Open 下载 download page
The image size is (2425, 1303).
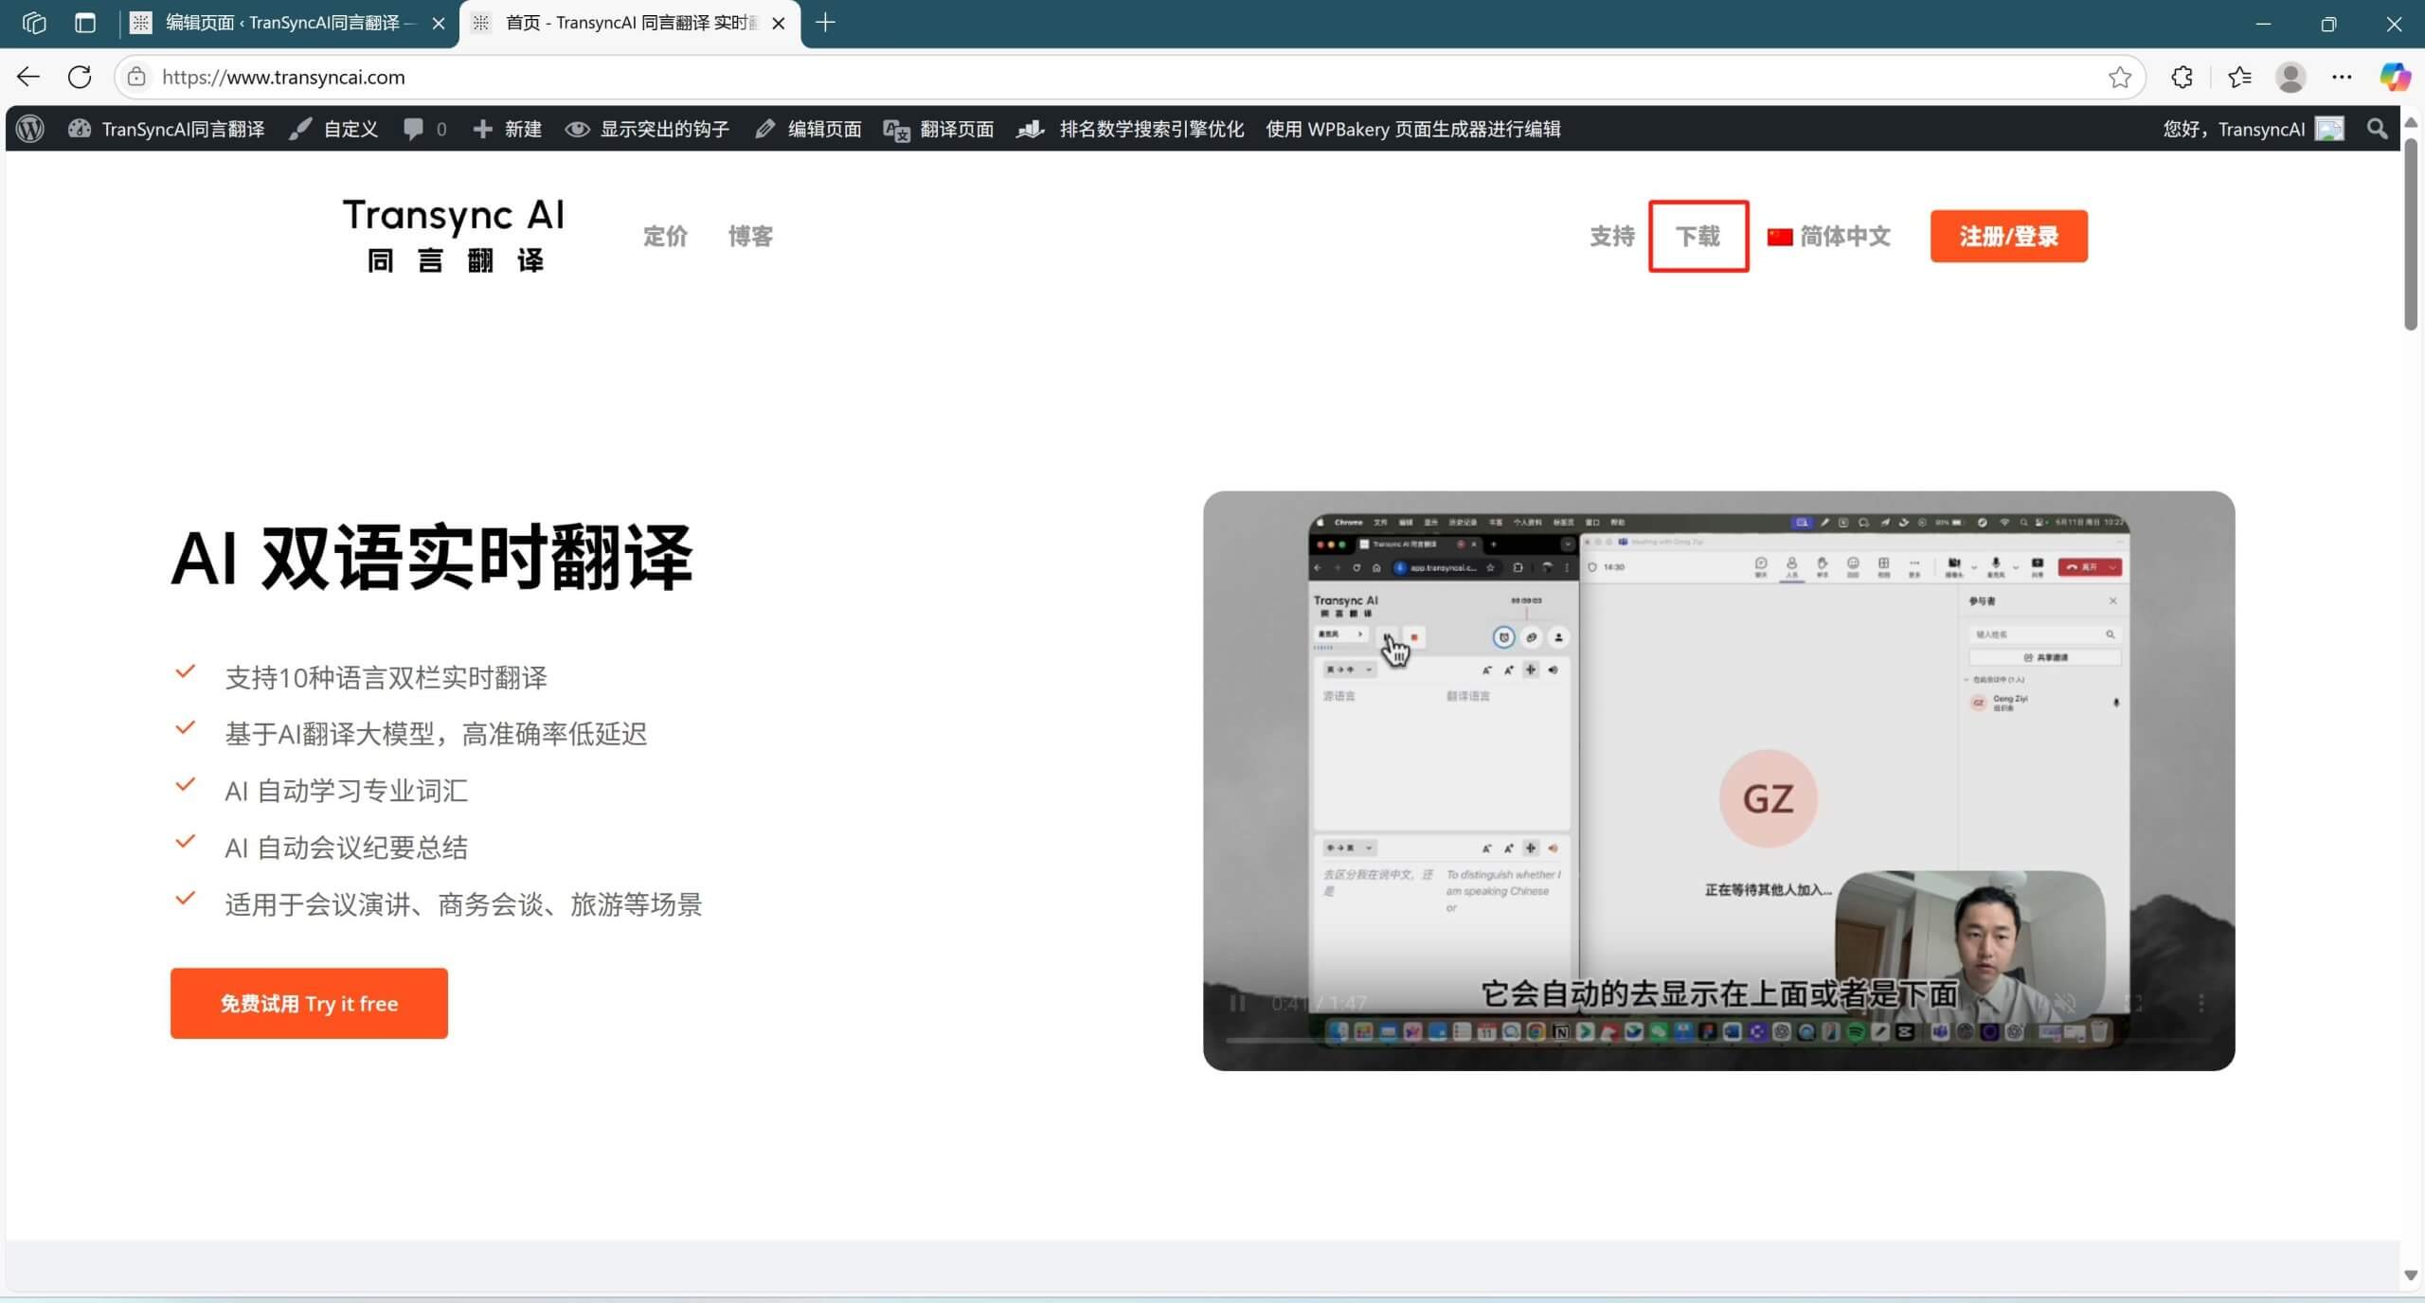[x=1697, y=236]
